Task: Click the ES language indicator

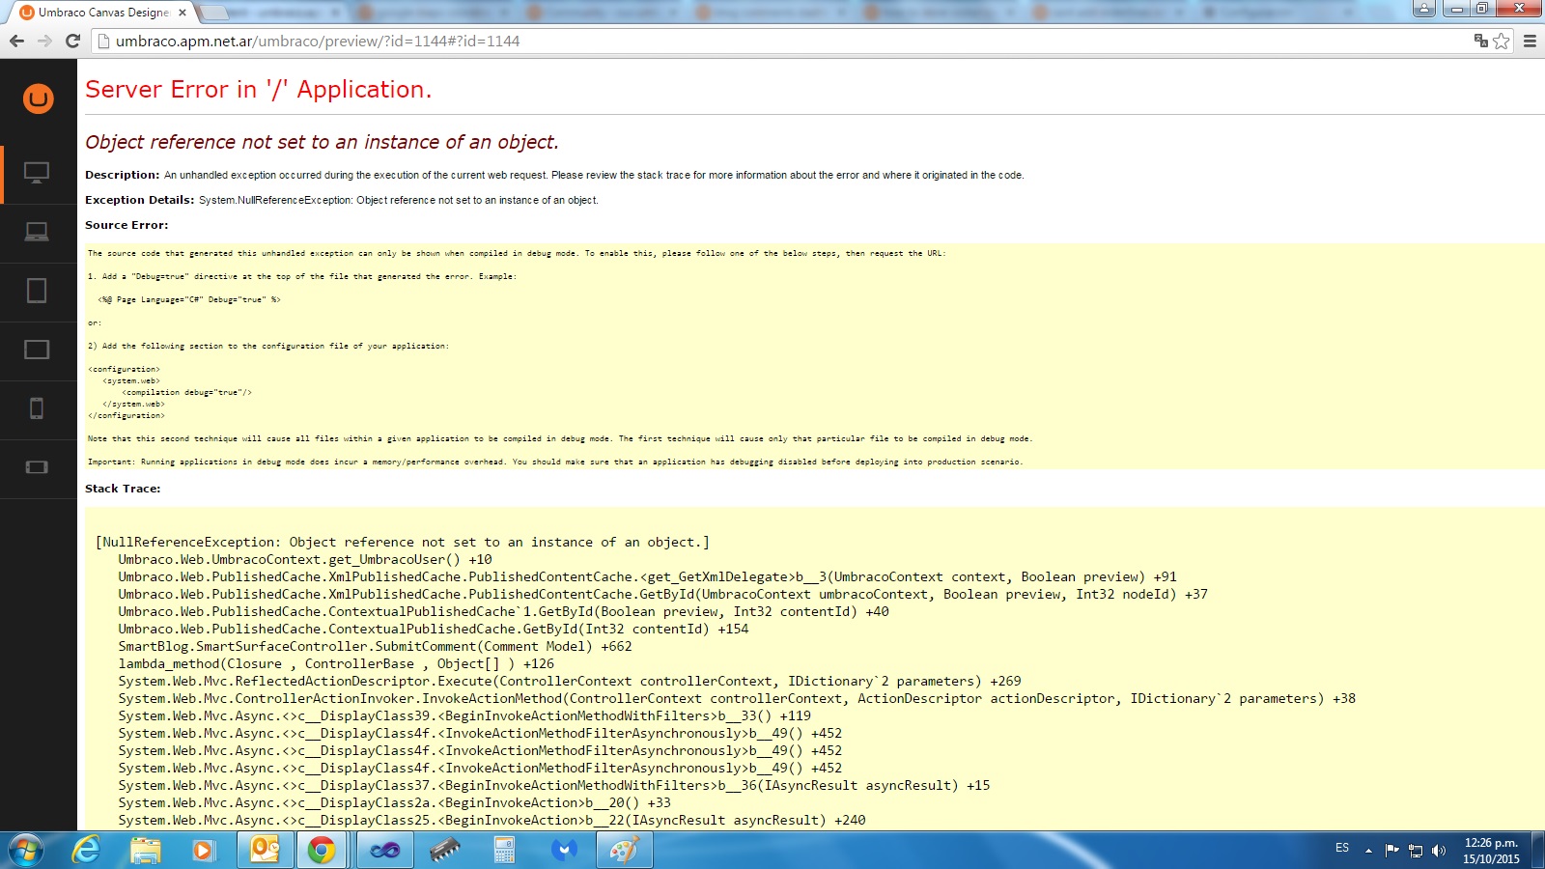Action: coord(1342,848)
